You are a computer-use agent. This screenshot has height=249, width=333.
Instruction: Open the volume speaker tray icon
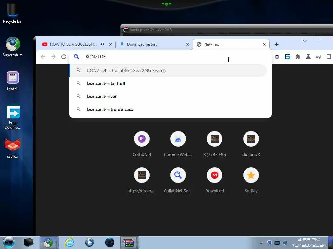285,243
